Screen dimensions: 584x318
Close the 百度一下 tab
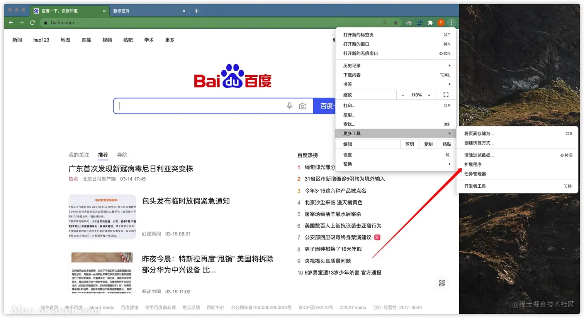pyautogui.click(x=104, y=11)
